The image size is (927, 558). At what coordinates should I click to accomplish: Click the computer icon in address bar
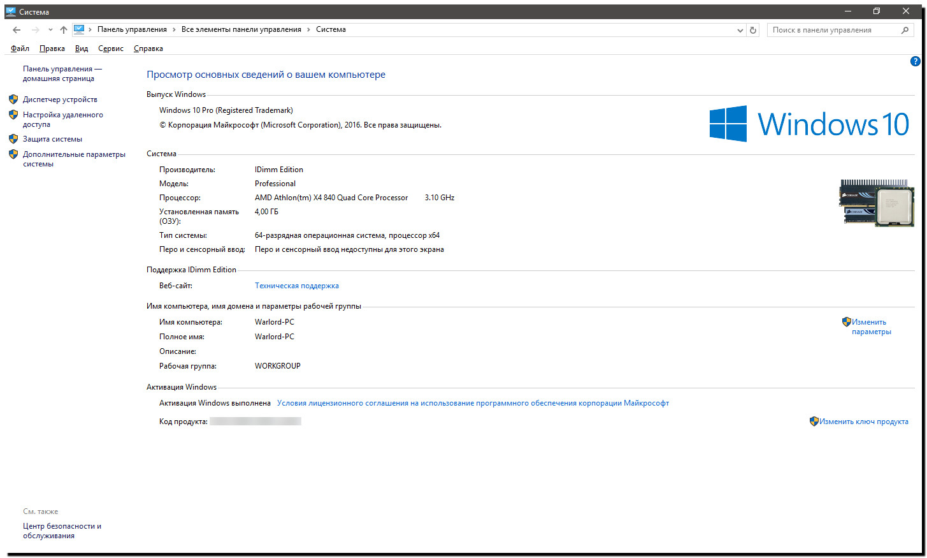point(79,29)
